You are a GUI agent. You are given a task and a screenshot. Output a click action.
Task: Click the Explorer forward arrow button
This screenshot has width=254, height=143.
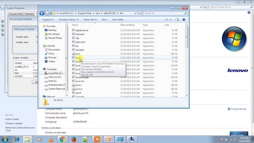[x=47, y=13]
